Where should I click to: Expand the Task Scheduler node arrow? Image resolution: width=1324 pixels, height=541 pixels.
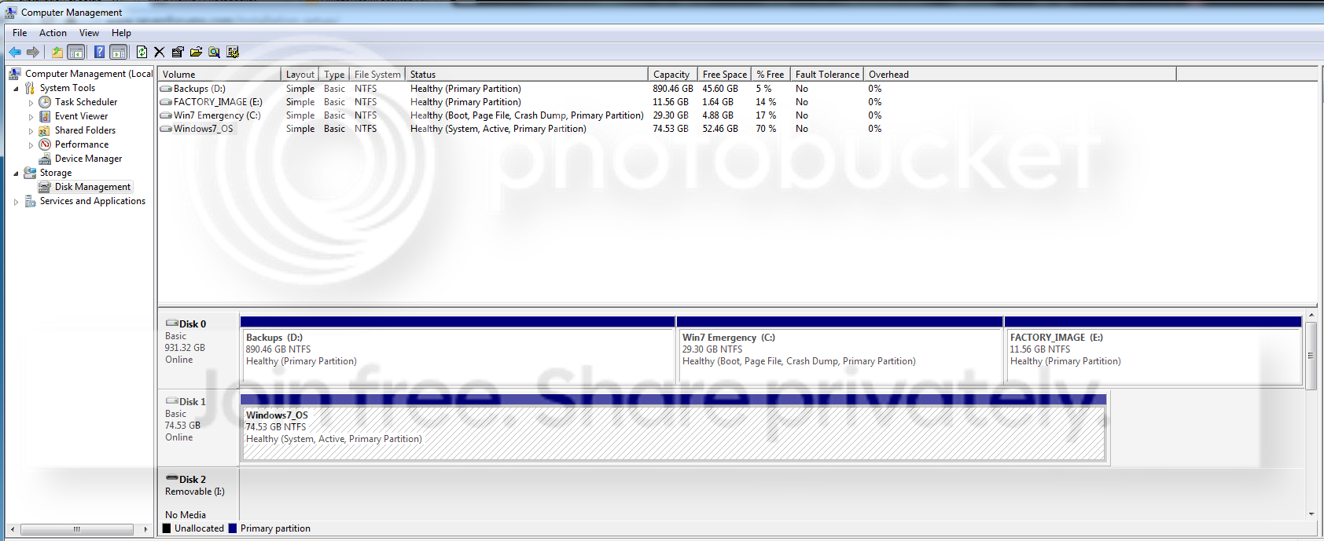[31, 103]
